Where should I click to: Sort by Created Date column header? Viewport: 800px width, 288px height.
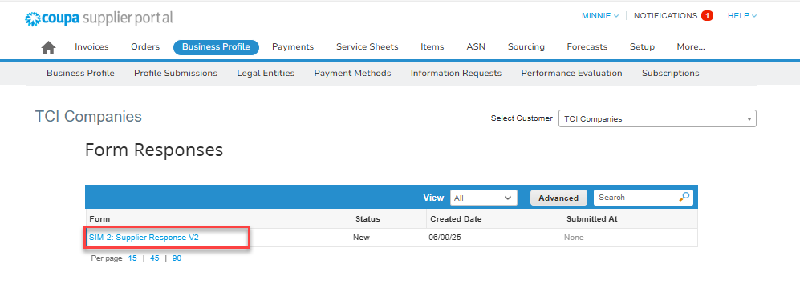tap(456, 218)
